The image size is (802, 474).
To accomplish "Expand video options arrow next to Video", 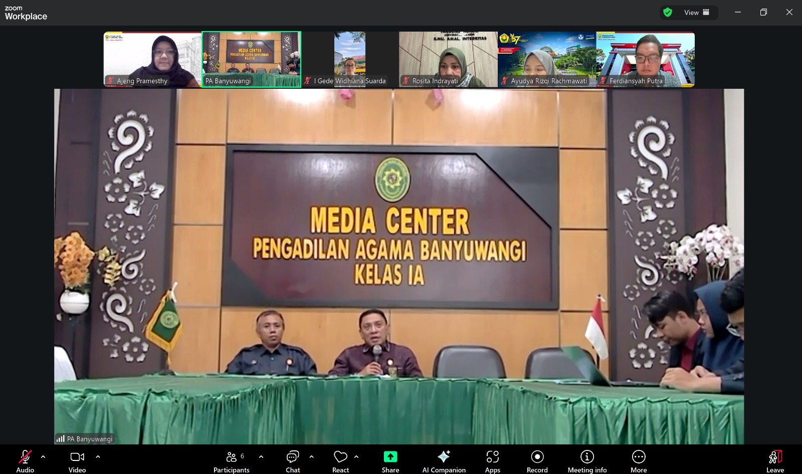I will click(x=98, y=456).
